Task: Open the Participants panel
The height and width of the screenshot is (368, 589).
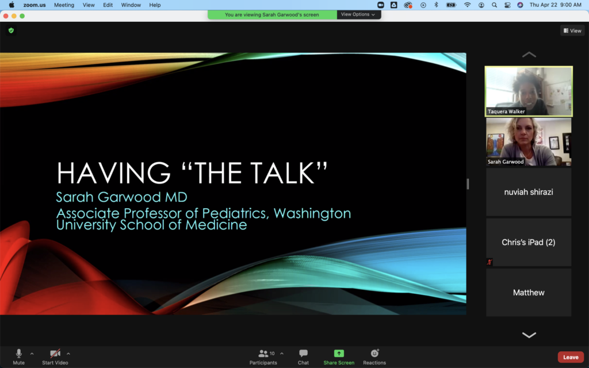Action: 263,356
